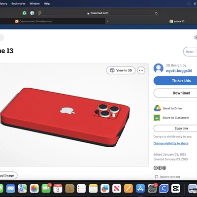Screen dimensions: 197x197
Task: Click the lock icon in address bar
Action: click(x=88, y=13)
